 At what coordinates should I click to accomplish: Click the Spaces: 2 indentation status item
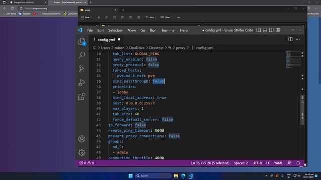(241, 163)
